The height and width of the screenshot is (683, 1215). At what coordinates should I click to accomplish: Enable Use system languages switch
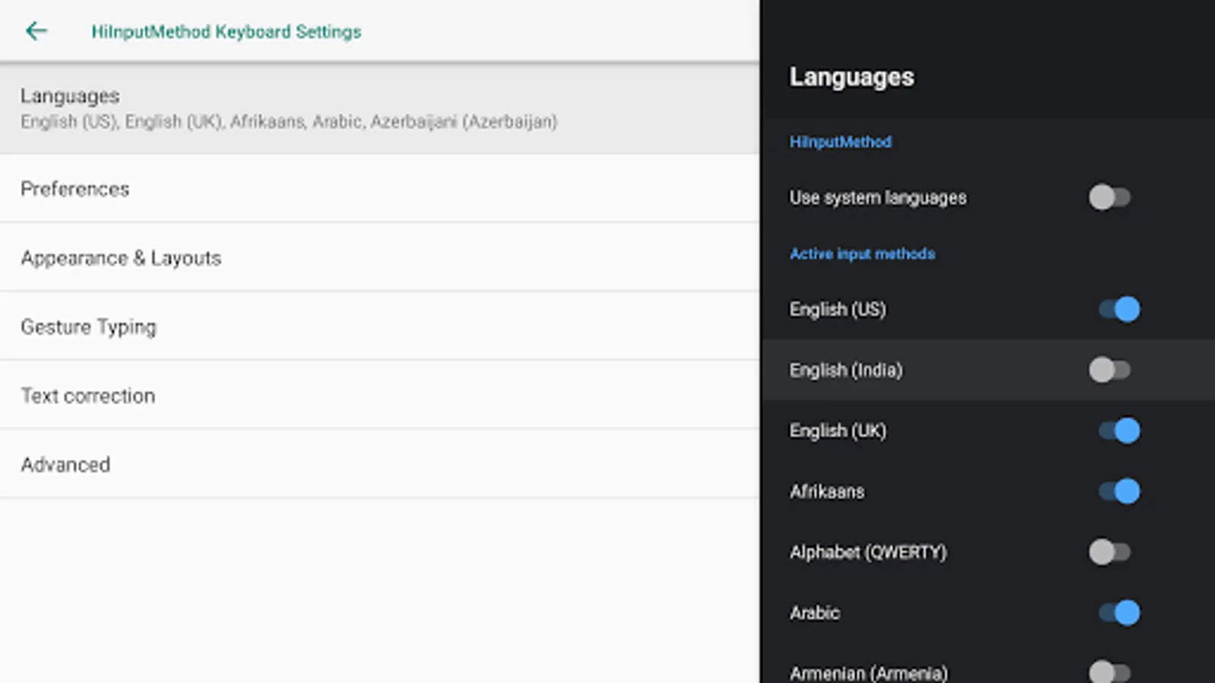[x=1109, y=197]
